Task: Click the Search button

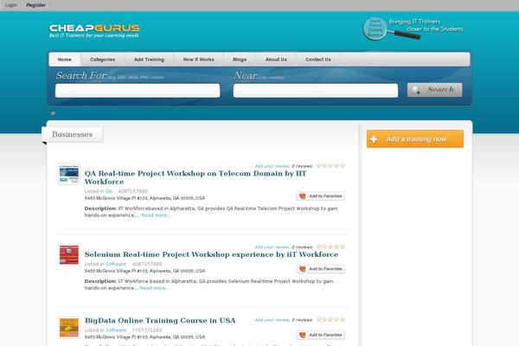Action: [434, 90]
